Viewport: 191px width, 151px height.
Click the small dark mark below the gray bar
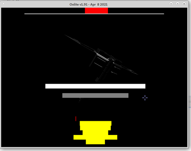(x=80, y=100)
